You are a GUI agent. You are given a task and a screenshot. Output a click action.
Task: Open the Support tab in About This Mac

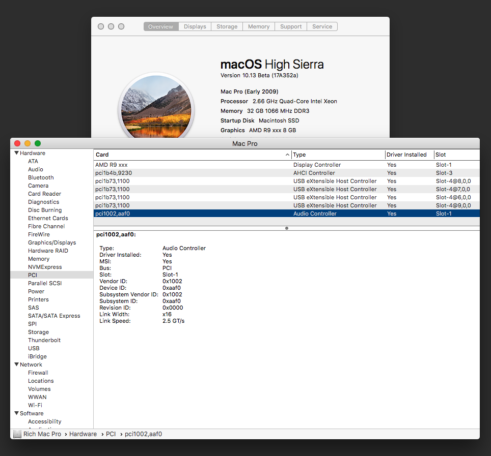pos(291,26)
